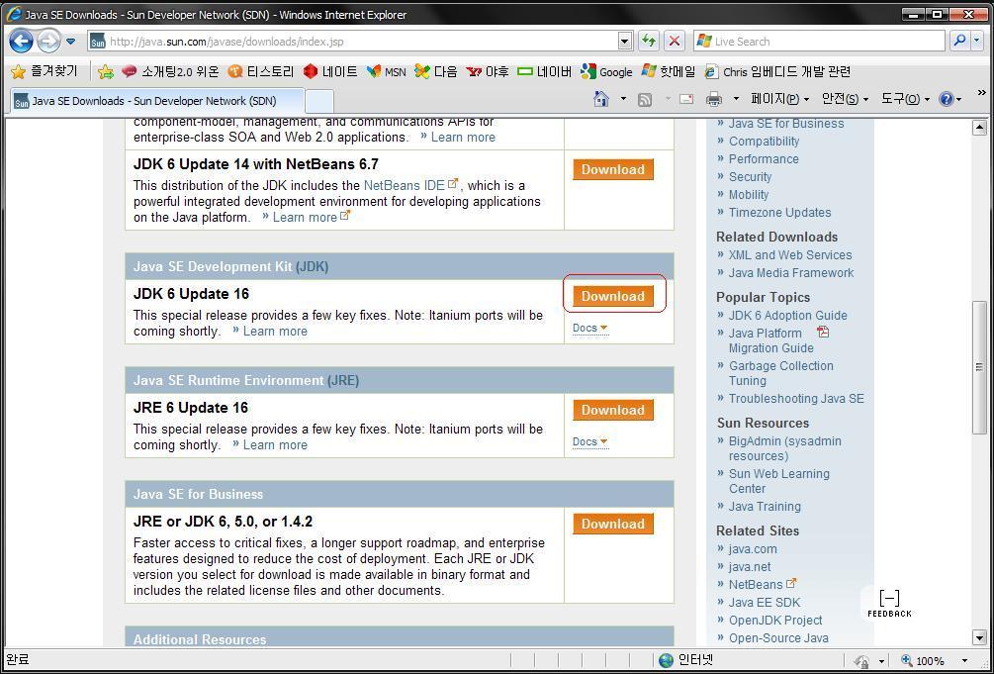Viewport: 994px width, 674px height.
Task: Expand Docs dropdown under JDK 6 Update 16
Action: pos(590,329)
